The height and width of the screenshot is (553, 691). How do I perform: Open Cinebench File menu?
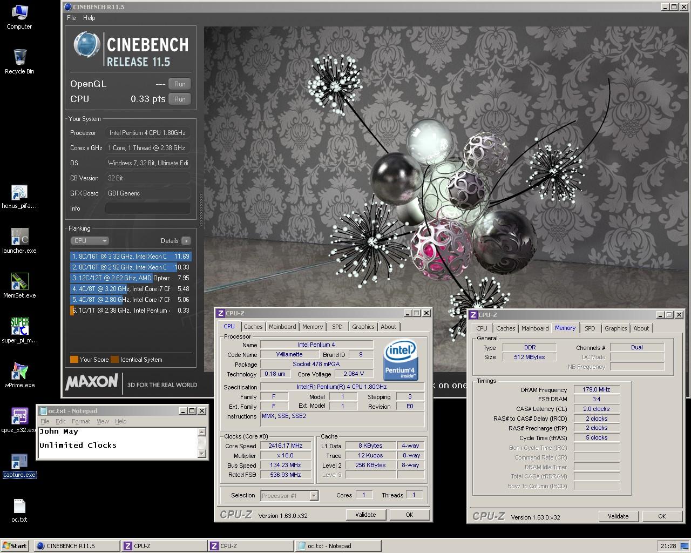[71, 18]
